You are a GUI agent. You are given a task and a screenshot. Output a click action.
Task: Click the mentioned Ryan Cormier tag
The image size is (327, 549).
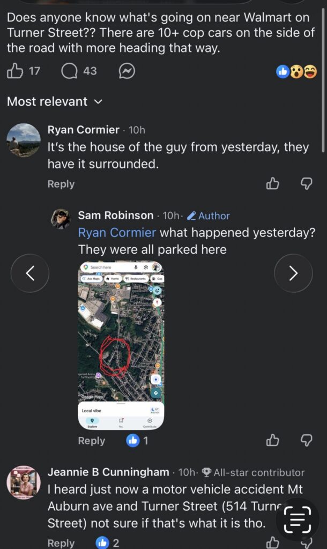[117, 233]
